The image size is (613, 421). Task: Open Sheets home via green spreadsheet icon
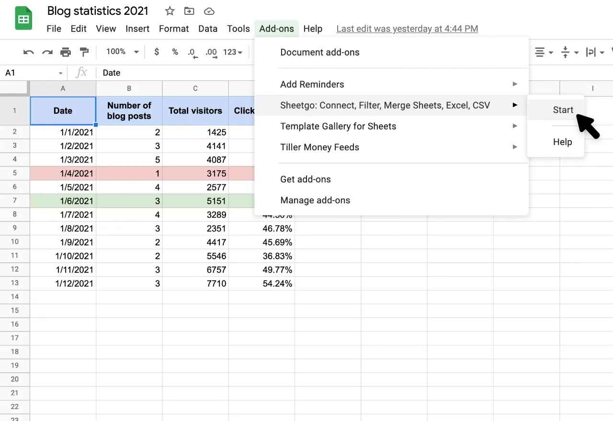(23, 18)
